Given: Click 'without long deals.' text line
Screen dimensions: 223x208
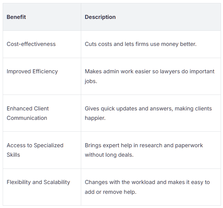Looking at the screenshot, I should pos(109,155).
